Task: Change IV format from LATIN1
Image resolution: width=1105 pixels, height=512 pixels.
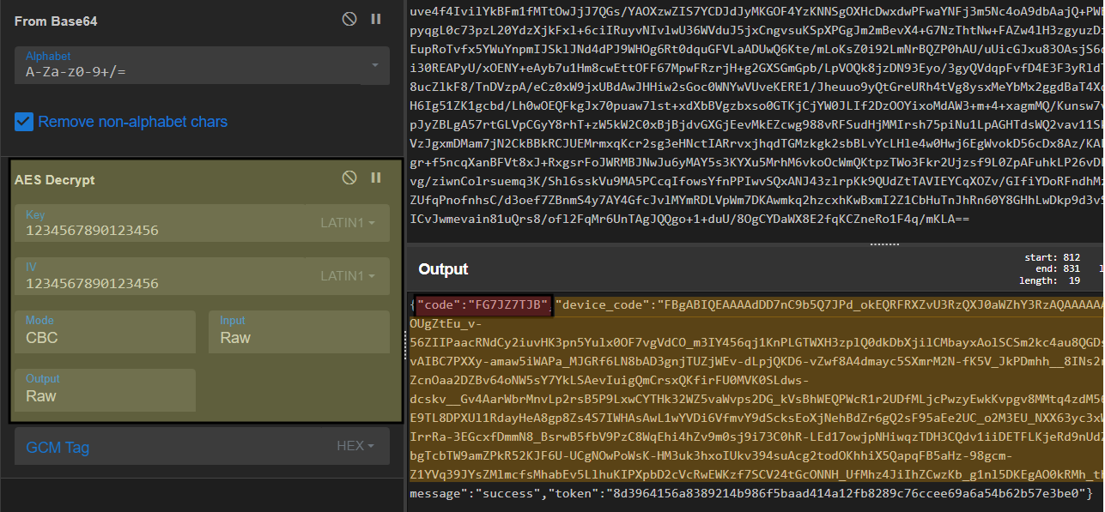Action: 348,276
